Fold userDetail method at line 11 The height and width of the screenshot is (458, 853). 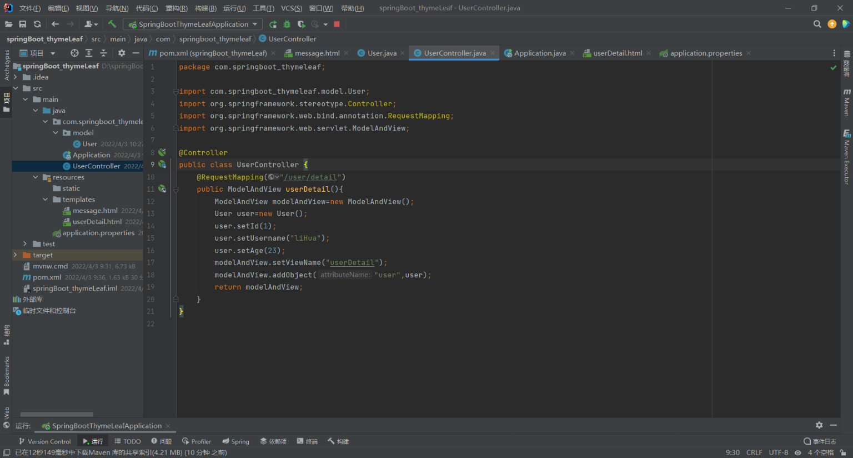(176, 189)
